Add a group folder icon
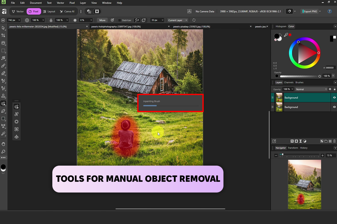This screenshot has height=224, width=337. coord(326,141)
